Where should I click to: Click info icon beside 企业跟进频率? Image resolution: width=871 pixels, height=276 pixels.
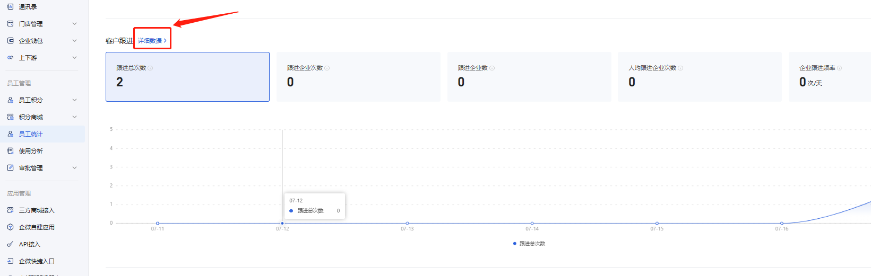839,68
